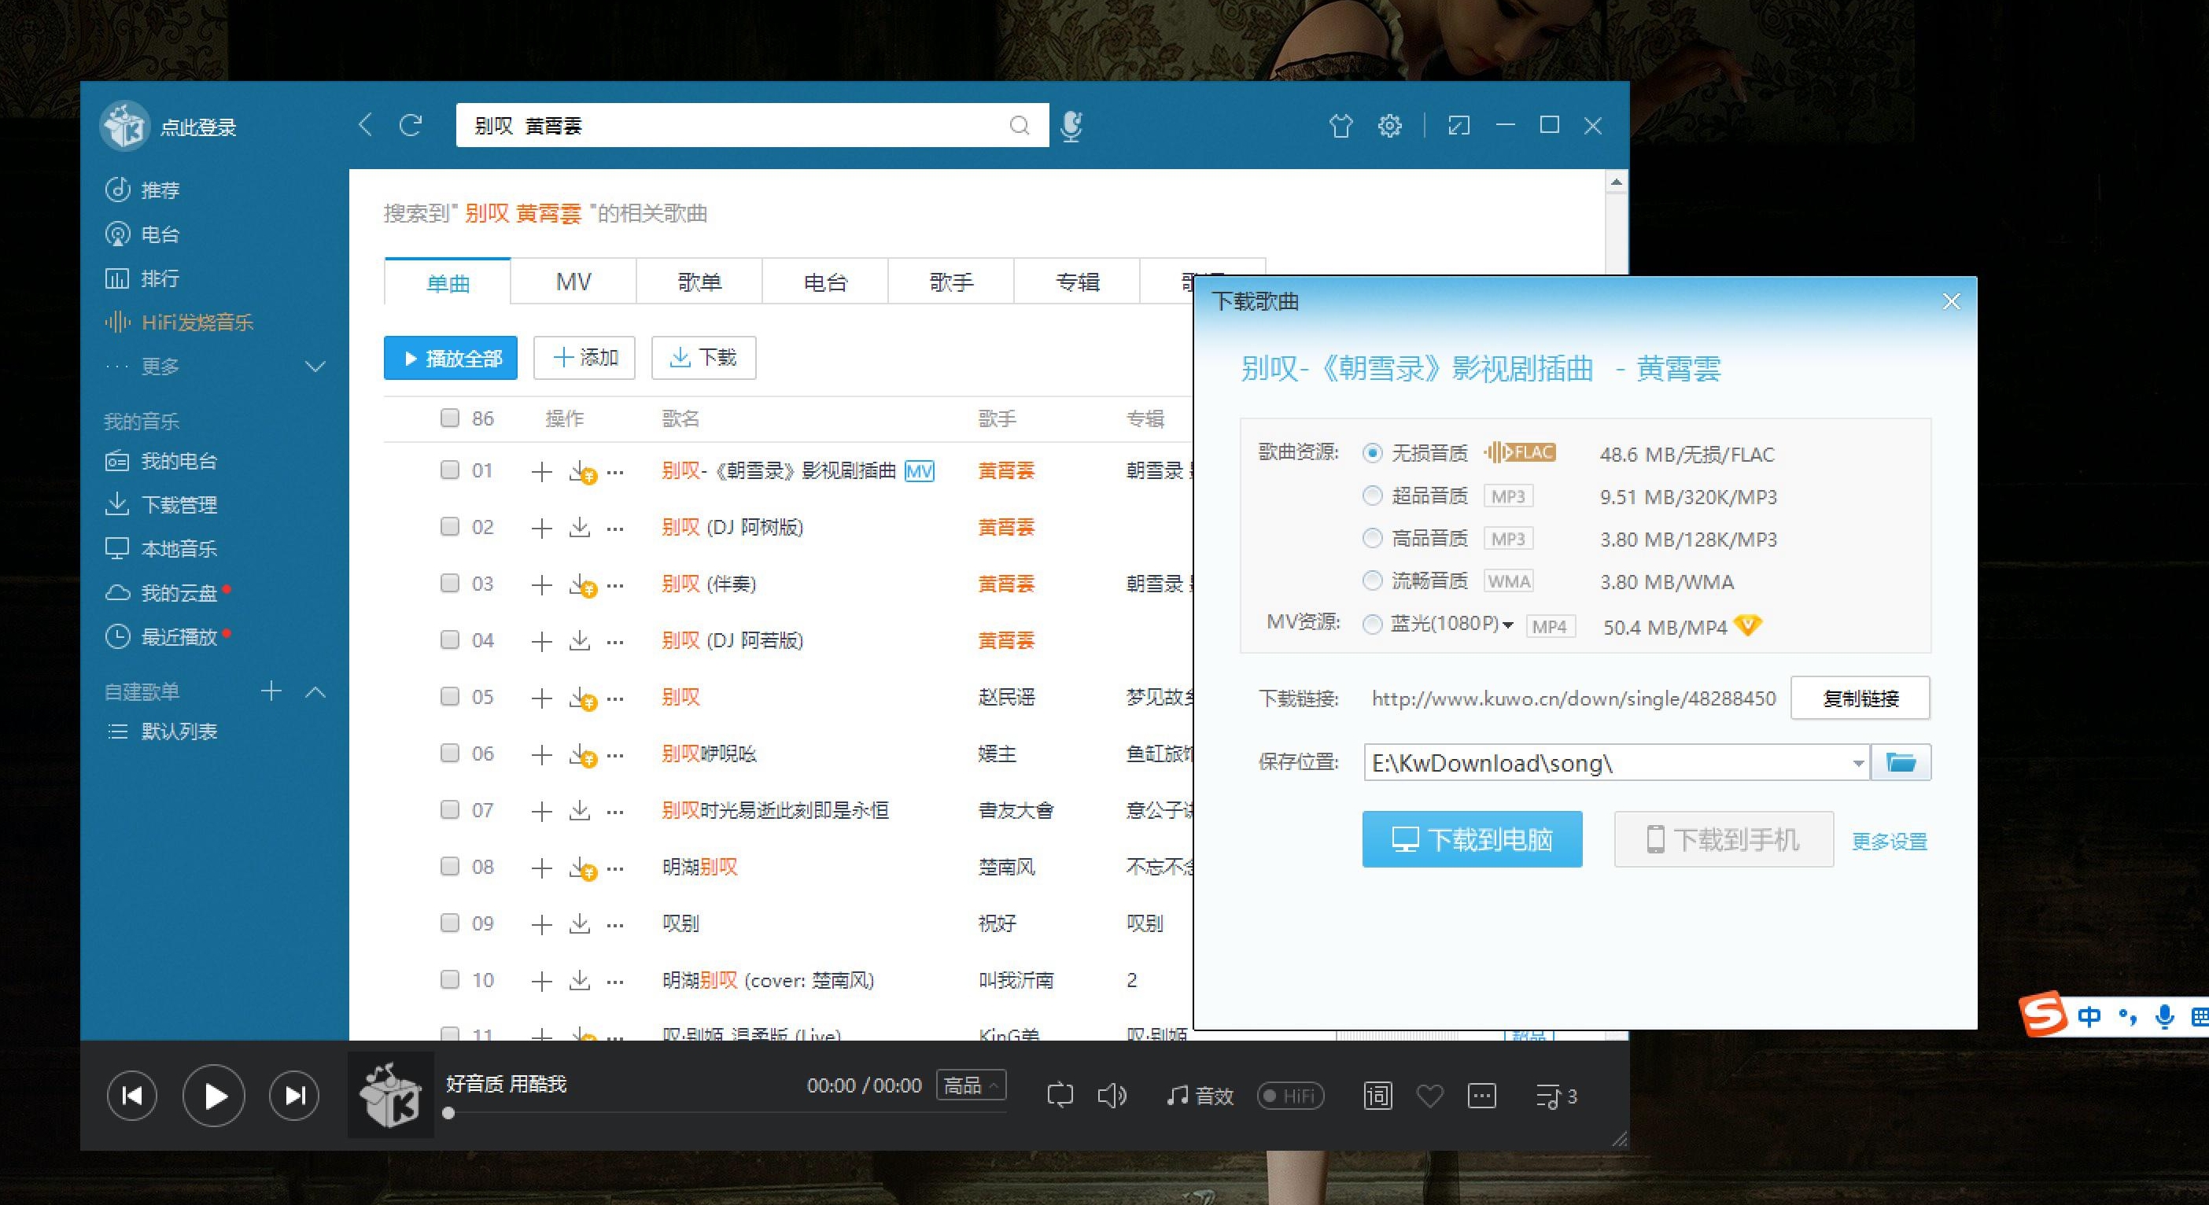
Task: Open the 高品 quality selector dropdown
Action: click(971, 1085)
